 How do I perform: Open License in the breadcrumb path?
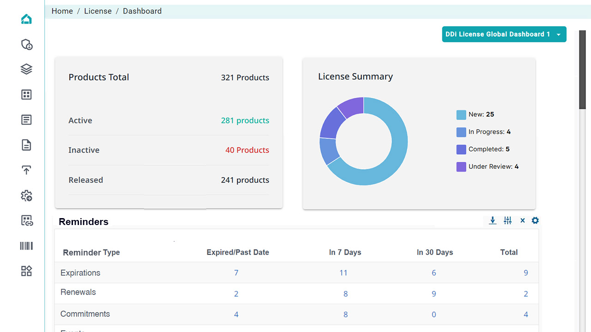click(x=97, y=11)
